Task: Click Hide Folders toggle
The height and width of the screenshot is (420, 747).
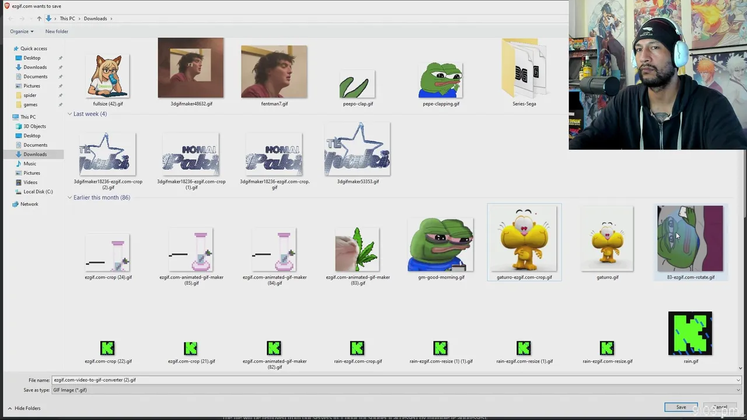Action: (24, 408)
